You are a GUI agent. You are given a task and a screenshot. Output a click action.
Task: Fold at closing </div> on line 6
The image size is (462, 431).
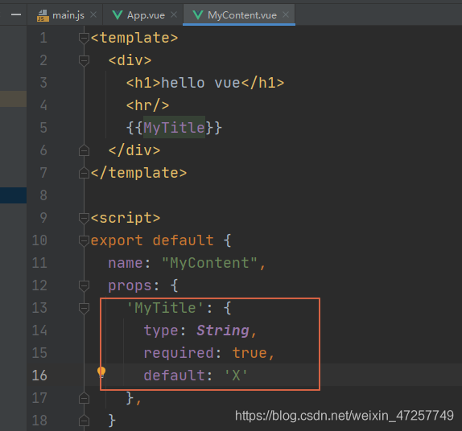point(84,150)
